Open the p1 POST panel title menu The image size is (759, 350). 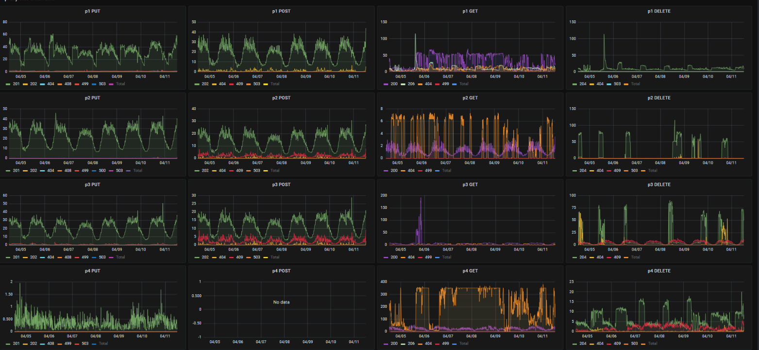click(x=281, y=11)
